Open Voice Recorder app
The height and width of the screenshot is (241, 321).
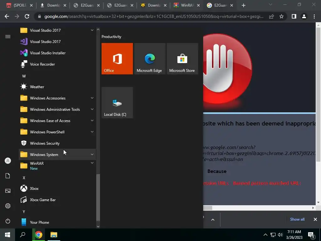pyautogui.click(x=57, y=64)
